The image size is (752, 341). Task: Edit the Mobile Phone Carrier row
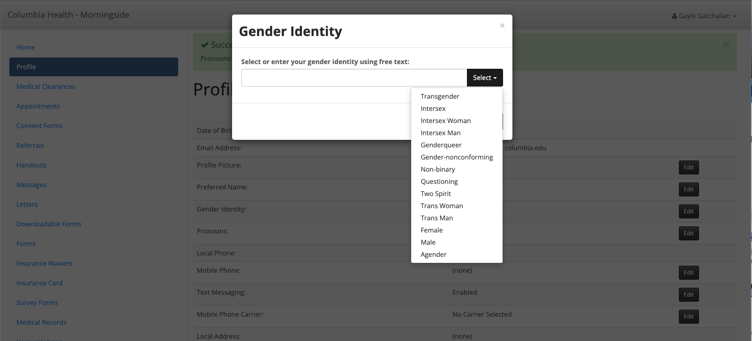(688, 317)
